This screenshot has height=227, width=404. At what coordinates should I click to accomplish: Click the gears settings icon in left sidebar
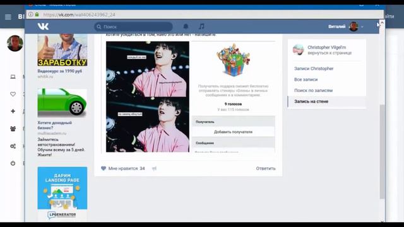tap(13, 146)
